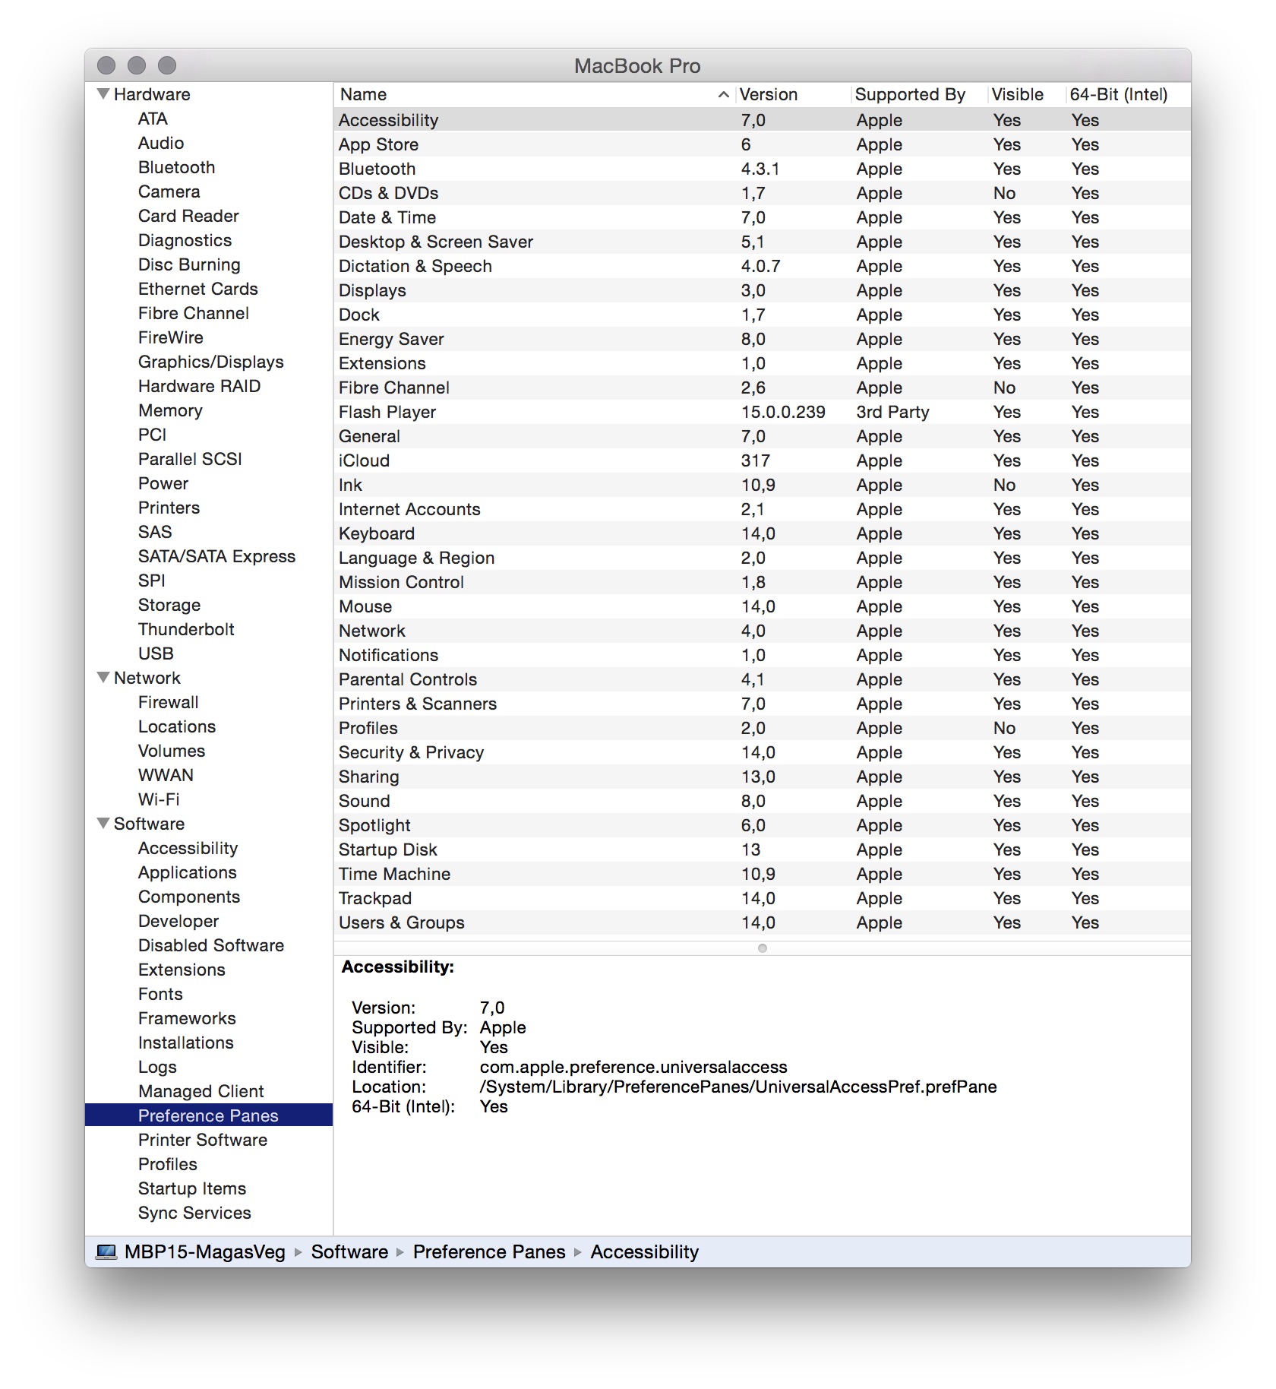The image size is (1276, 1389).
Task: Click the com.apple.preference.universalaccess identifier text
Action: click(x=633, y=1067)
